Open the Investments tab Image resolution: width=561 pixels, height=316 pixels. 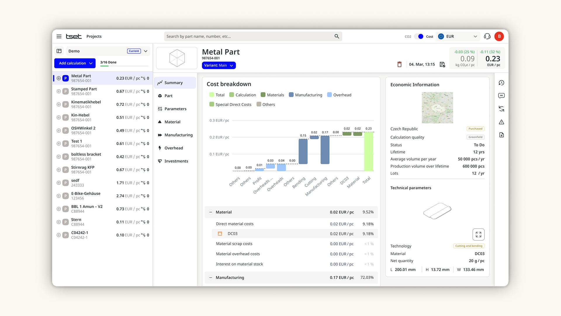pyautogui.click(x=176, y=161)
